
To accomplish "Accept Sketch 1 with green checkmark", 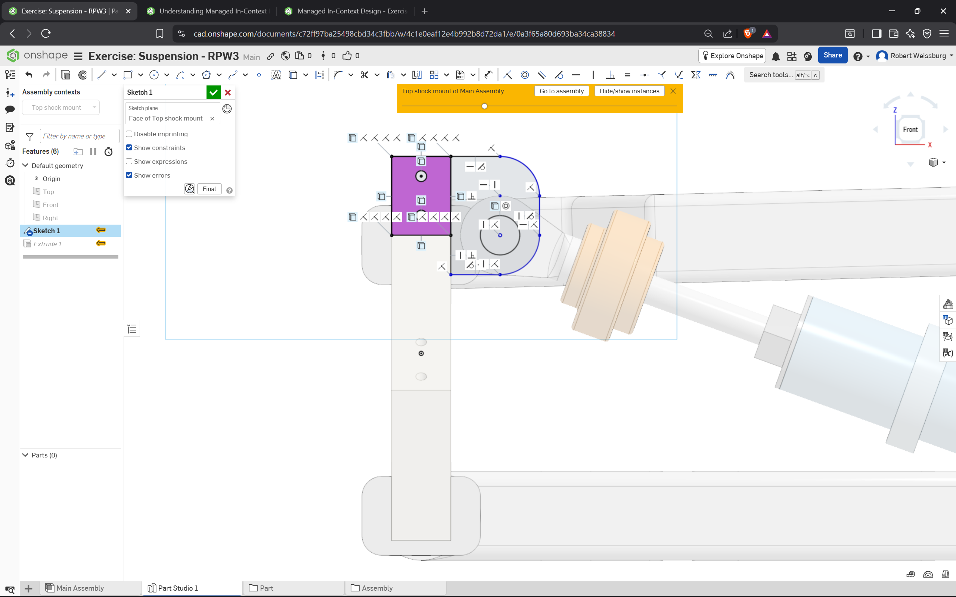I will point(213,93).
